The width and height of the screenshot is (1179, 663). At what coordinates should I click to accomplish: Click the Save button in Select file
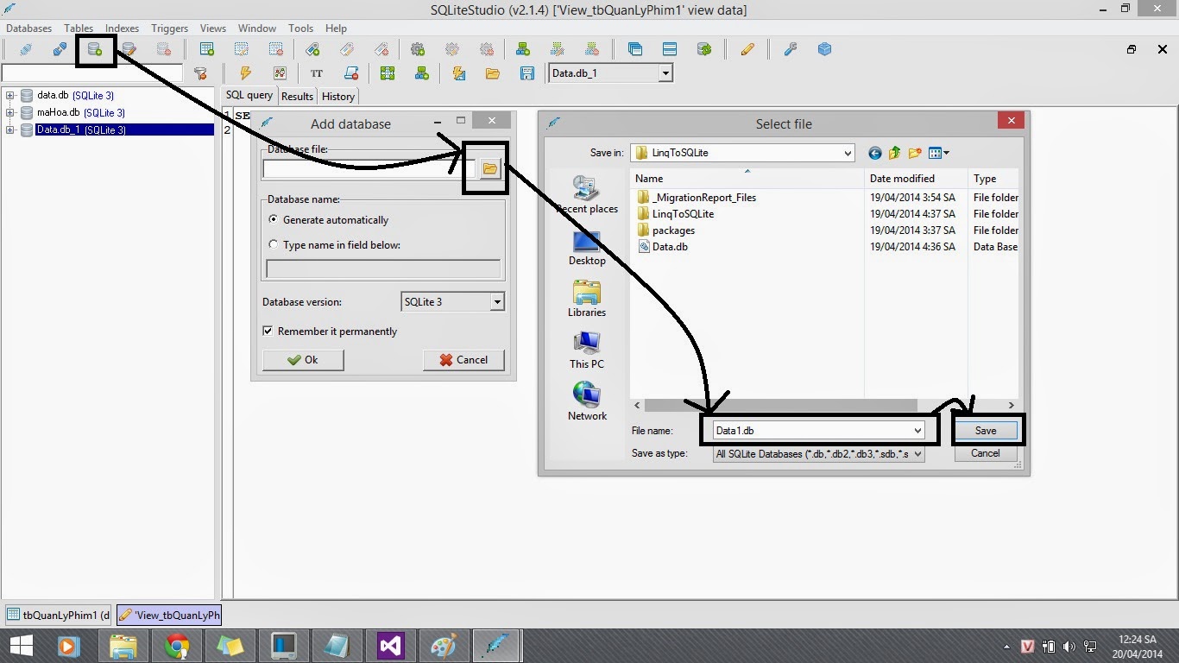pos(986,430)
